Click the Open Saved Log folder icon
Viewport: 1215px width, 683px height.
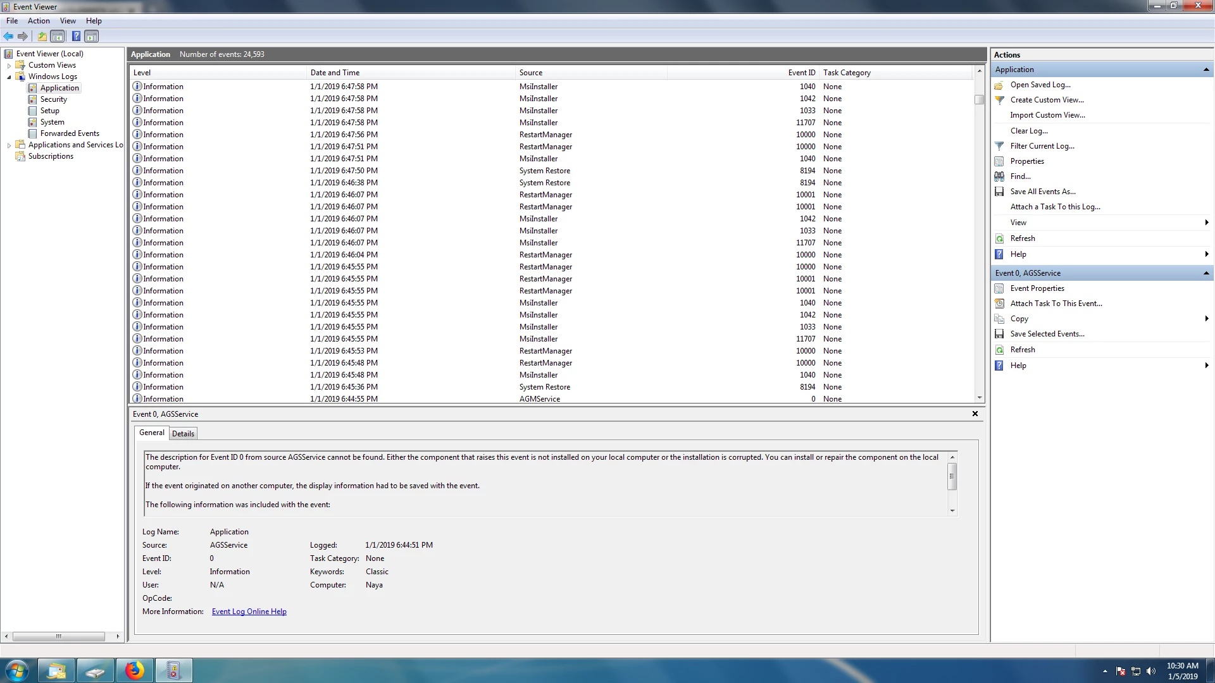999,85
